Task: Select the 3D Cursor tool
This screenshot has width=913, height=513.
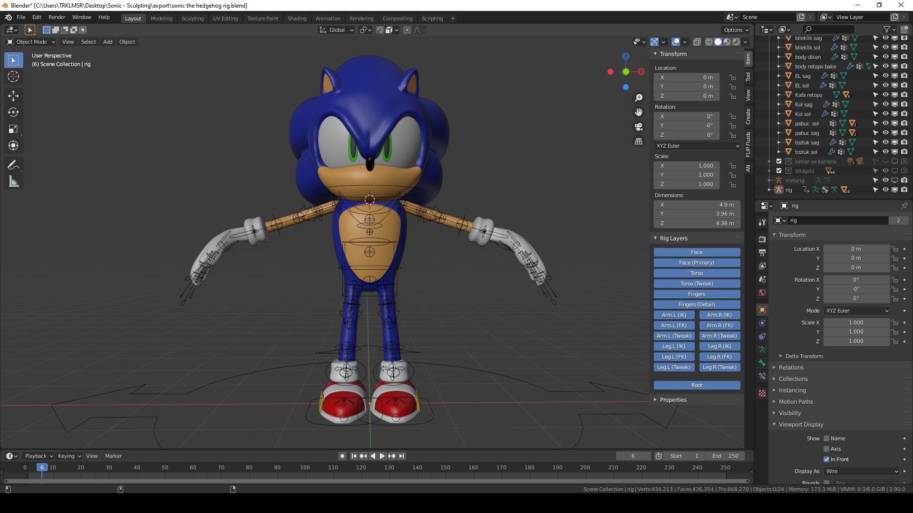Action: pyautogui.click(x=13, y=76)
